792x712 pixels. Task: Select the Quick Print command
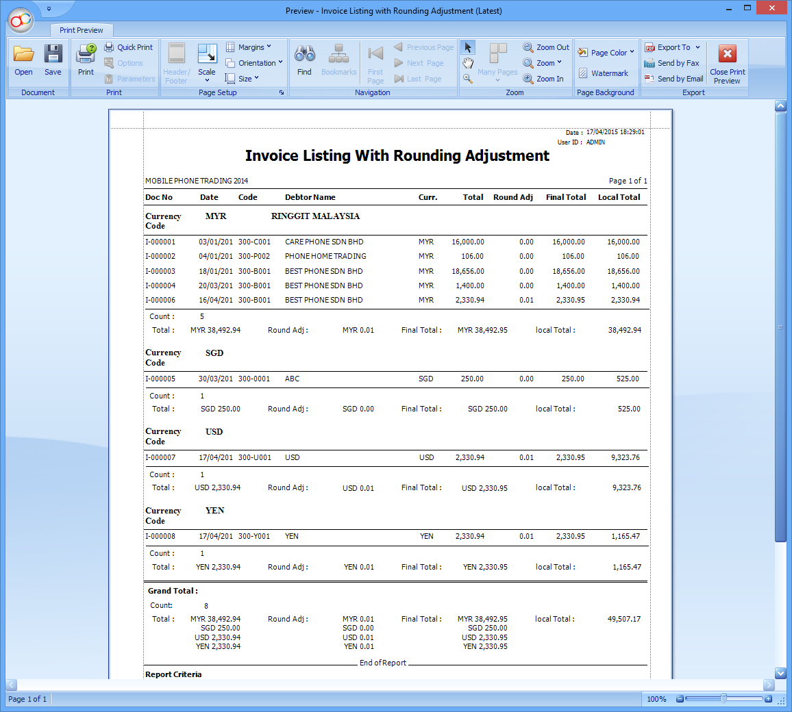pos(129,47)
